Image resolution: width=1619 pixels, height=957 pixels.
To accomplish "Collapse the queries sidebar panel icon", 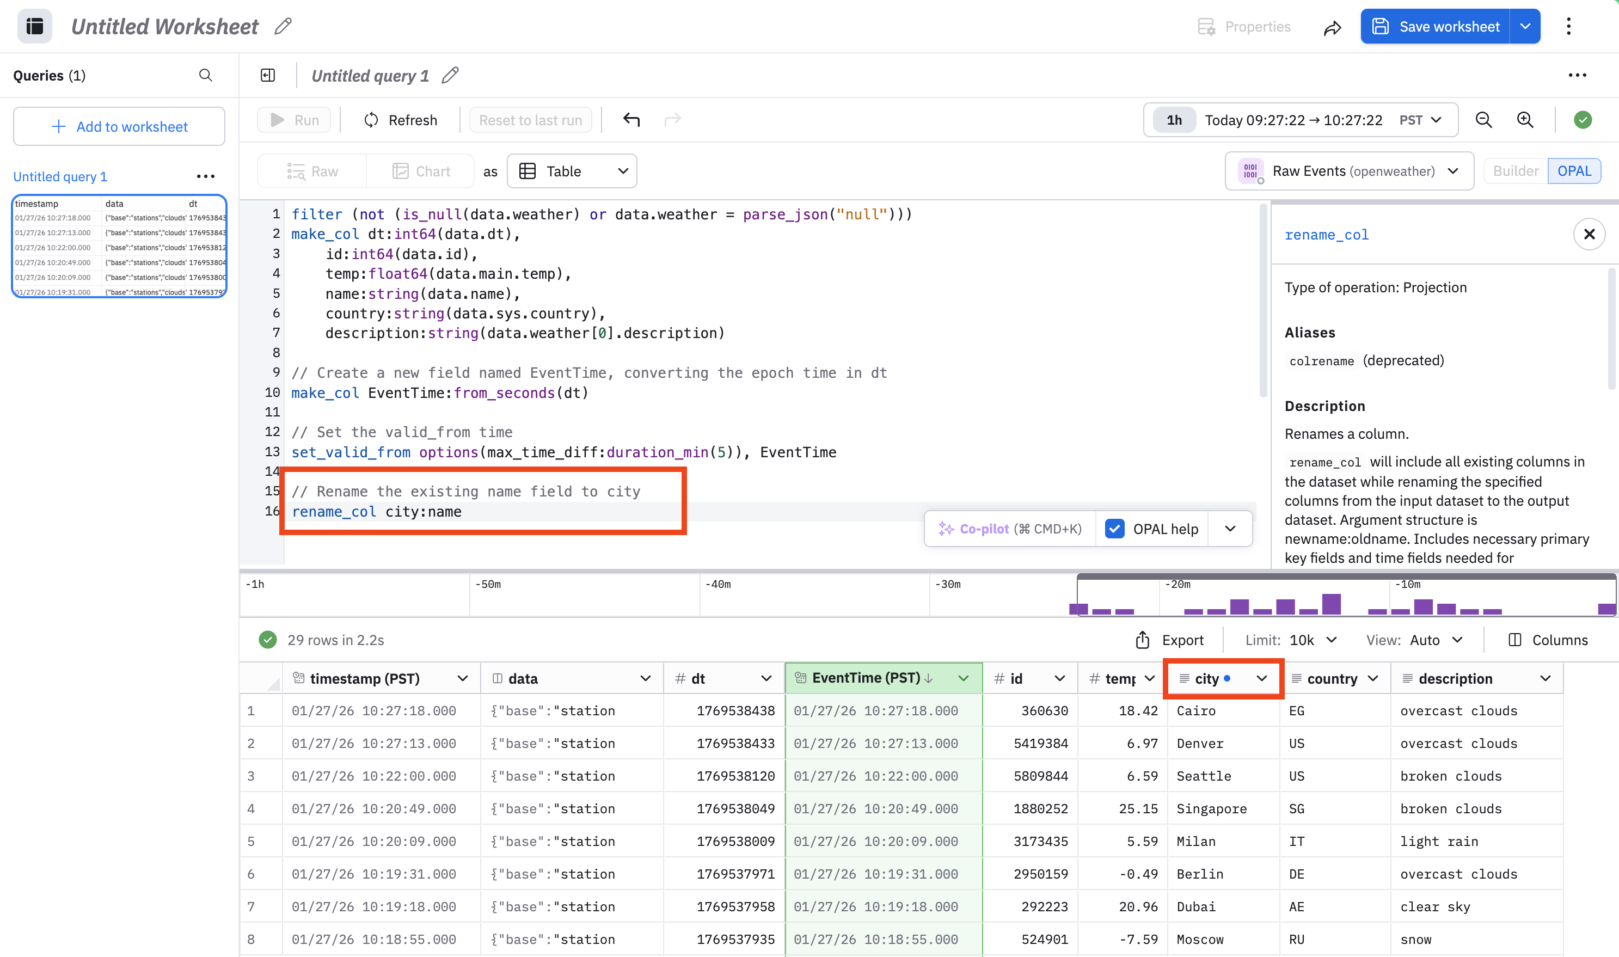I will [268, 76].
